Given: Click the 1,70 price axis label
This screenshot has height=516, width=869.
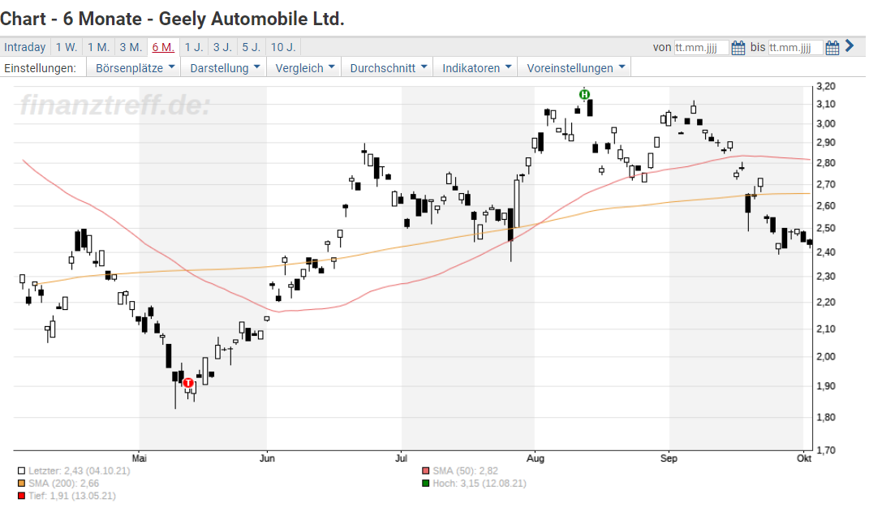Looking at the screenshot, I should pos(826,450).
